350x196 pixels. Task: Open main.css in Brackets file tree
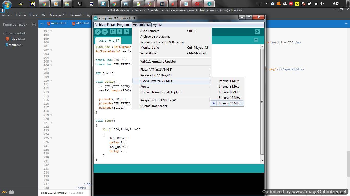[15, 45]
